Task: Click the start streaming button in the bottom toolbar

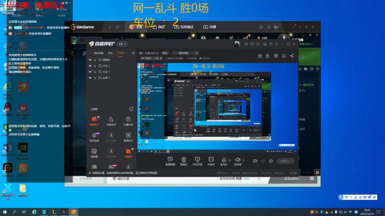Action: pyautogui.click(x=285, y=161)
